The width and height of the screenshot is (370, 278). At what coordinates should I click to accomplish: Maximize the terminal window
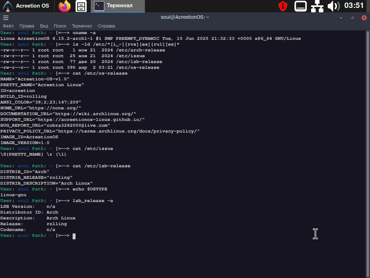[353, 18]
